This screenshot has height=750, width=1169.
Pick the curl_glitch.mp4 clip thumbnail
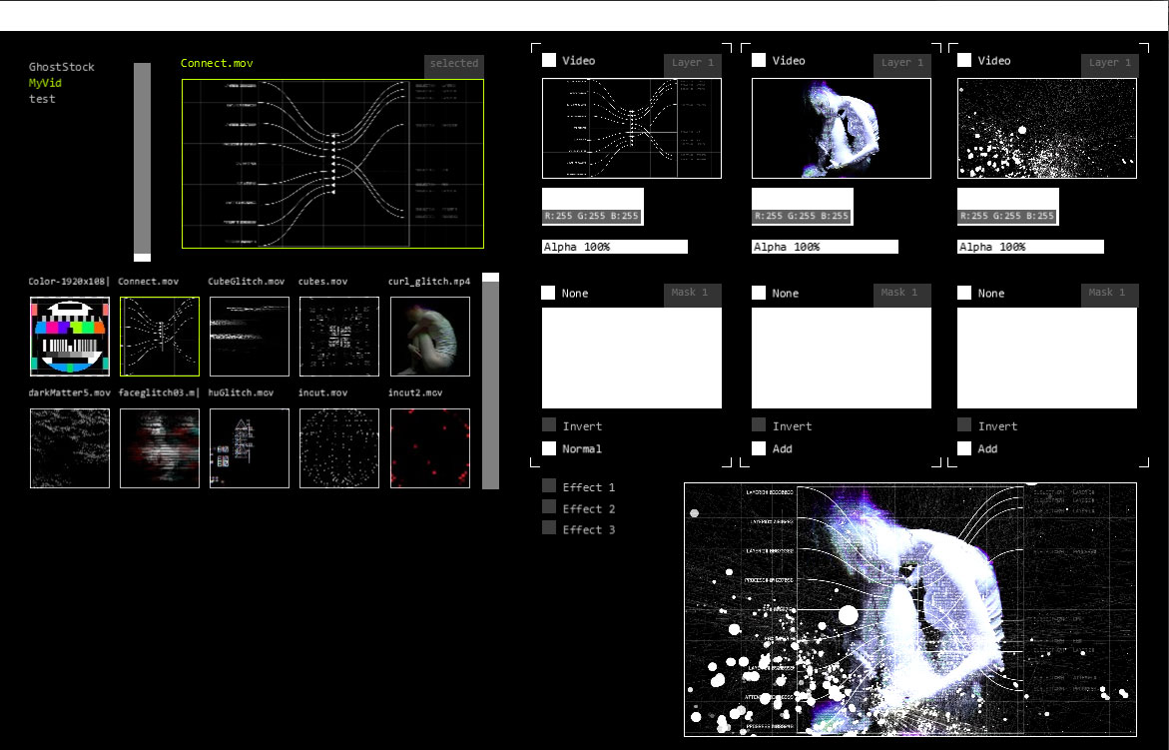tap(429, 337)
